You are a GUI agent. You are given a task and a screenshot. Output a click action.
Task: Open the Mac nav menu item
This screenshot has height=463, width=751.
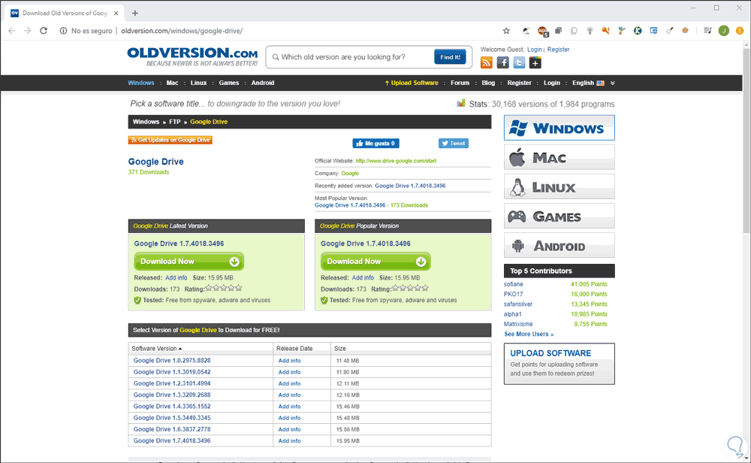pos(173,83)
